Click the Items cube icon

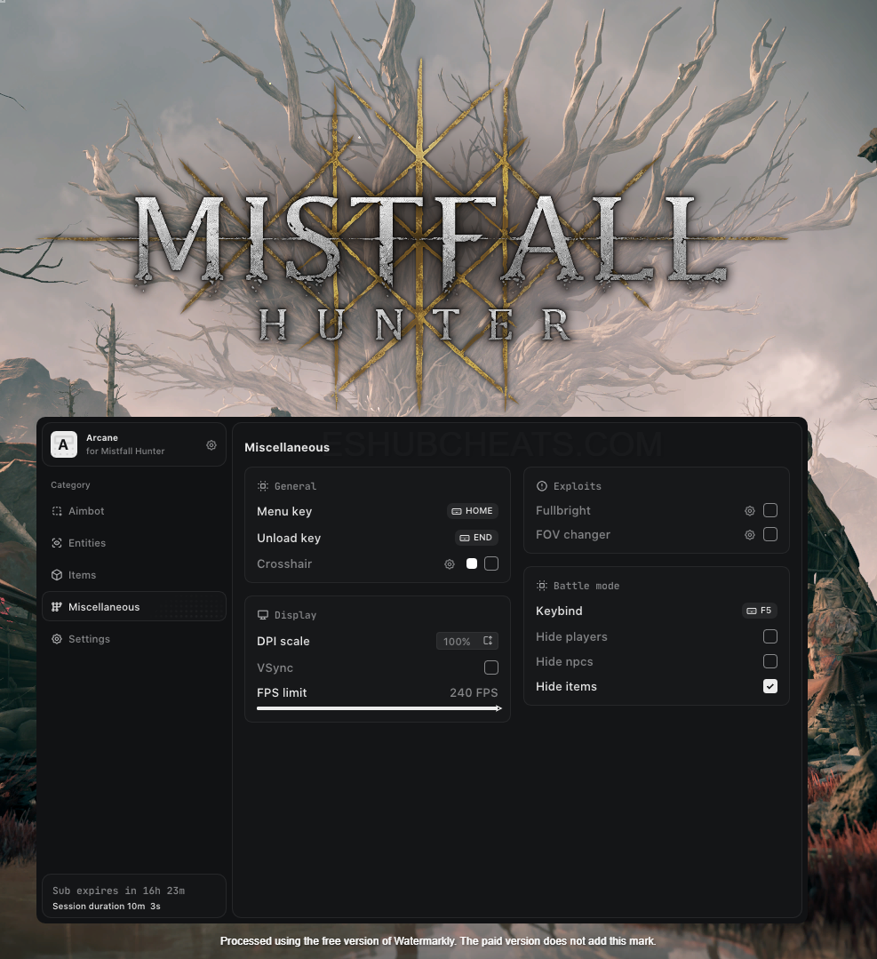[57, 575]
